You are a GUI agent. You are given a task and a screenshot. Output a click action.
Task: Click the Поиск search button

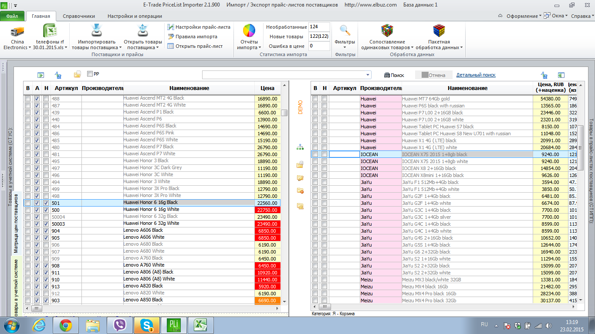(x=394, y=75)
